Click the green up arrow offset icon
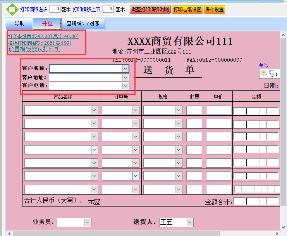 (12, 4)
